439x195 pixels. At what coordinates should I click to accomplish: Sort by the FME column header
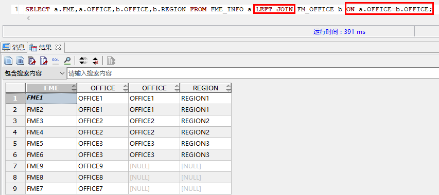click(51, 88)
